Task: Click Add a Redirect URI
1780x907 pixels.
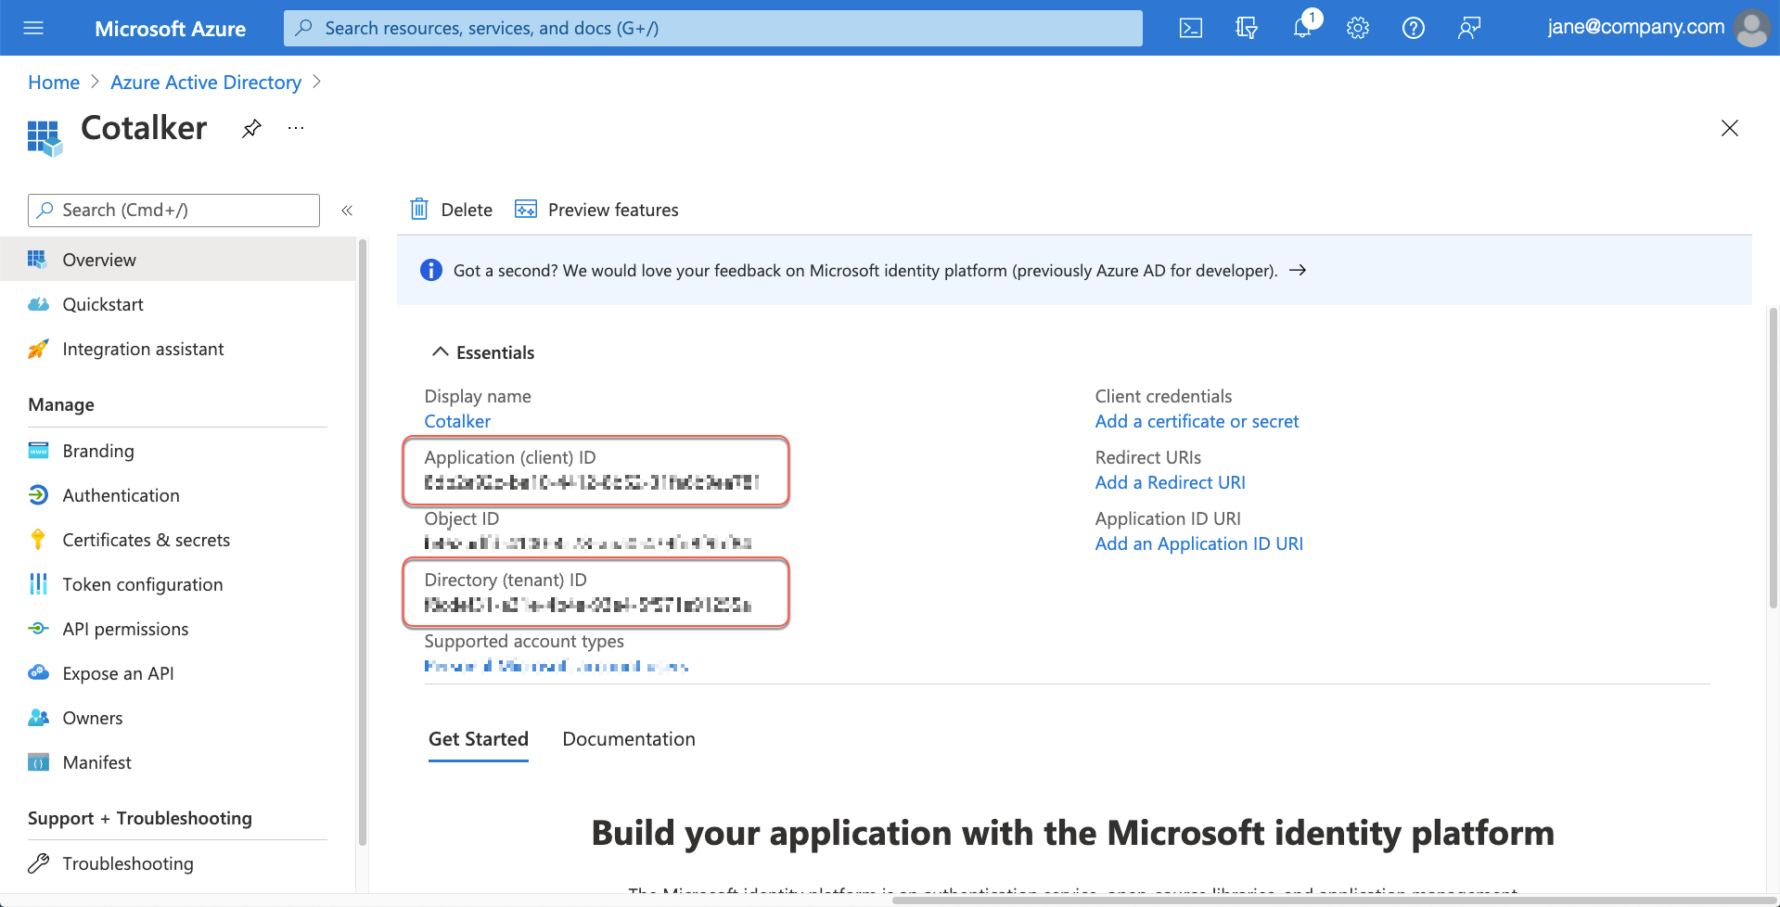Action: 1170,482
